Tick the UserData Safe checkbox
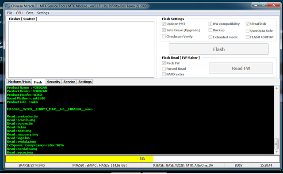 pos(248,30)
